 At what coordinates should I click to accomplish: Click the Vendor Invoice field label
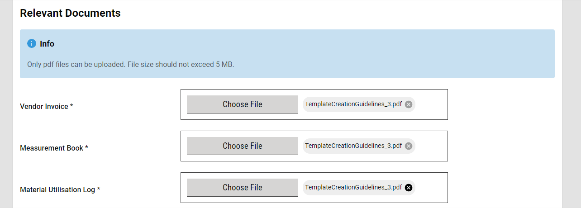coord(46,107)
